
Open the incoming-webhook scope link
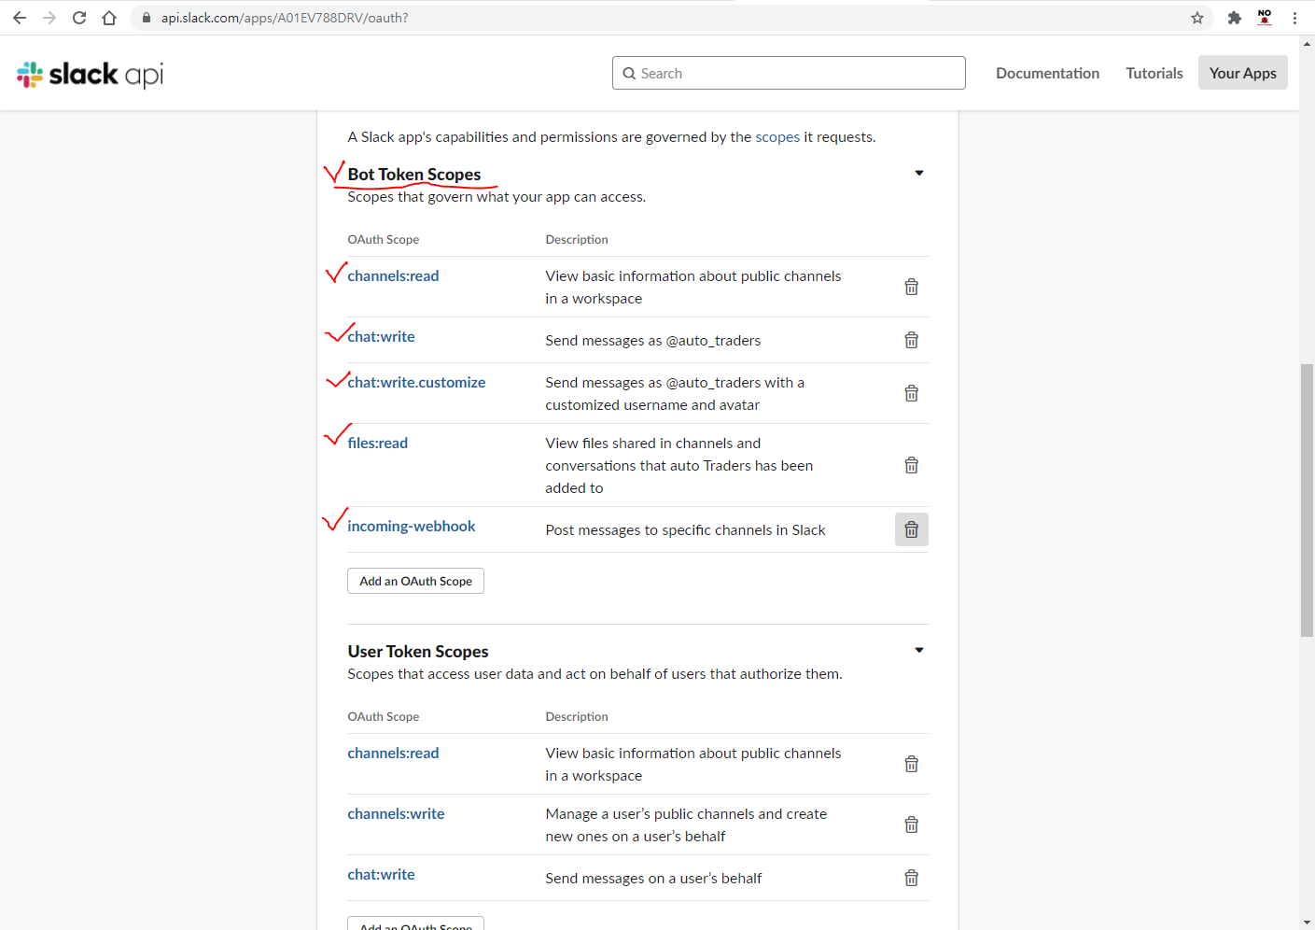point(412,526)
